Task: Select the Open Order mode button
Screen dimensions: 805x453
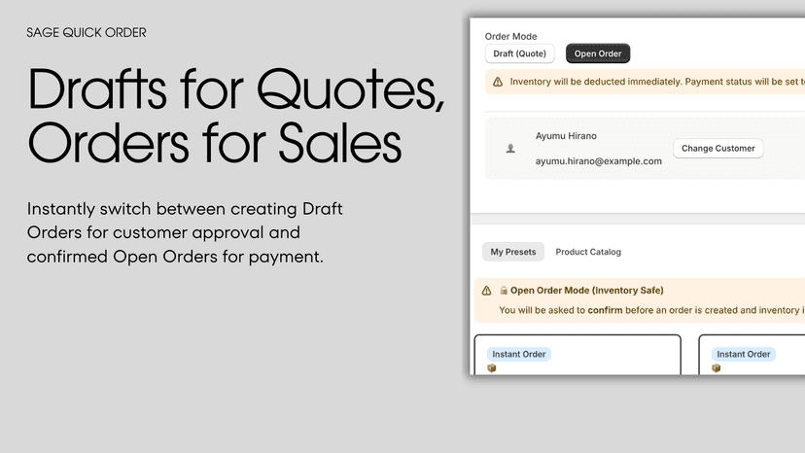Action: click(x=598, y=53)
